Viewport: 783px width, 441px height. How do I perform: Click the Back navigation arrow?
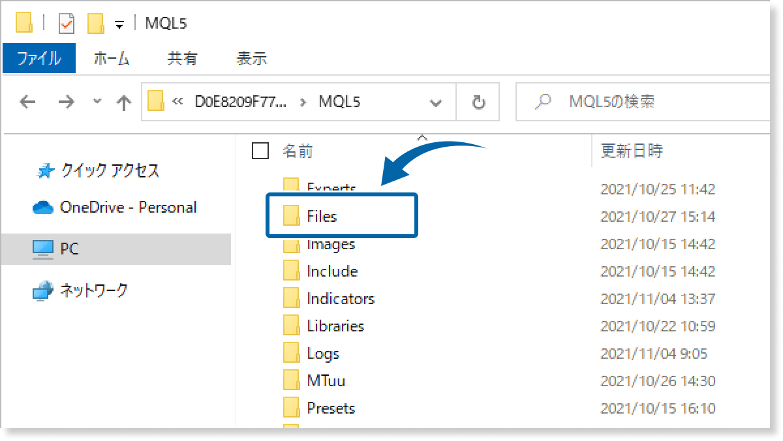pos(27,101)
